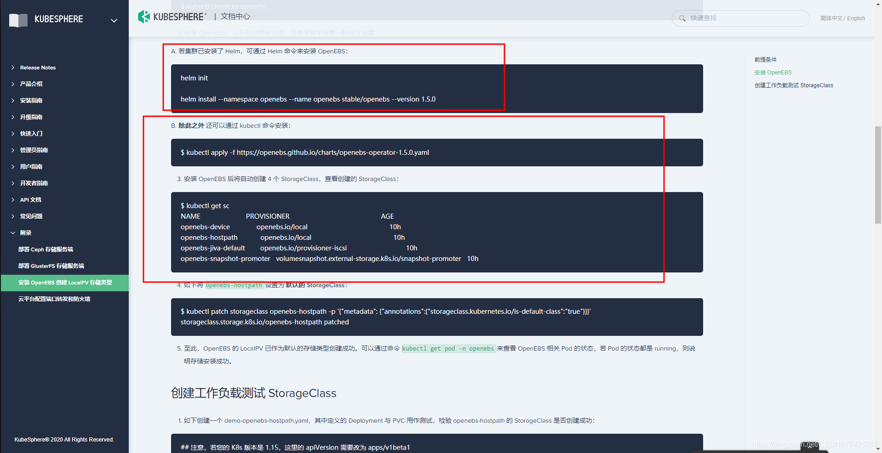Click the openebs-device row
882x453 pixels.
[x=291, y=227]
